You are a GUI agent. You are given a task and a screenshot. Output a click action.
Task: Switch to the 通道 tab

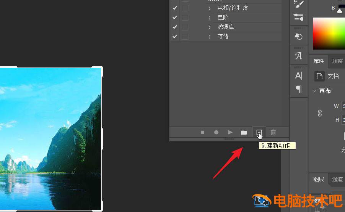[337, 179]
